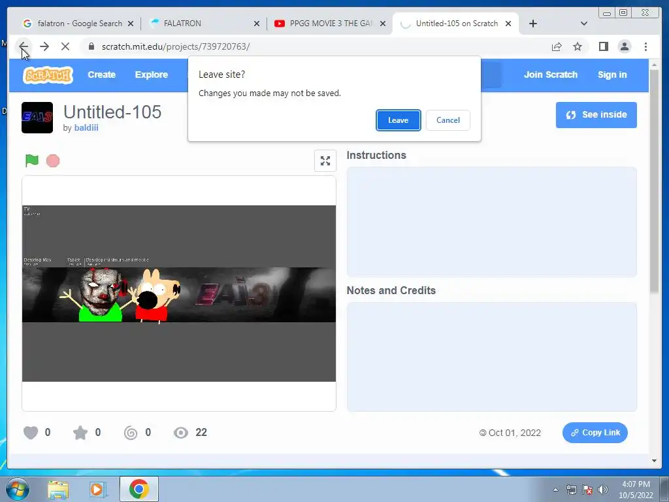The width and height of the screenshot is (669, 502).
Task: Click the Oct 01, 2022 date text
Action: pos(515,433)
